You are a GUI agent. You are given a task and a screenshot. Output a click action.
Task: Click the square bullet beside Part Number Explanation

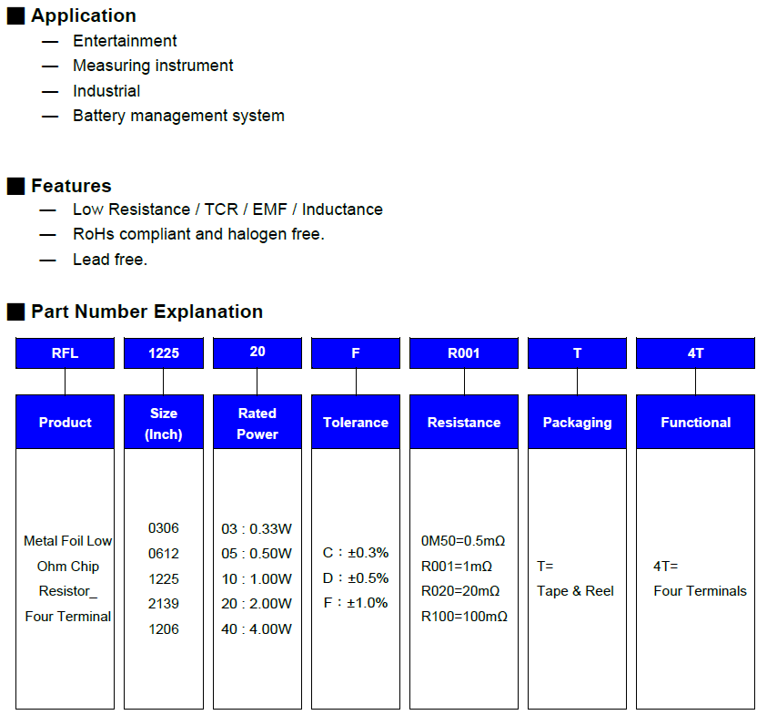[15, 312]
